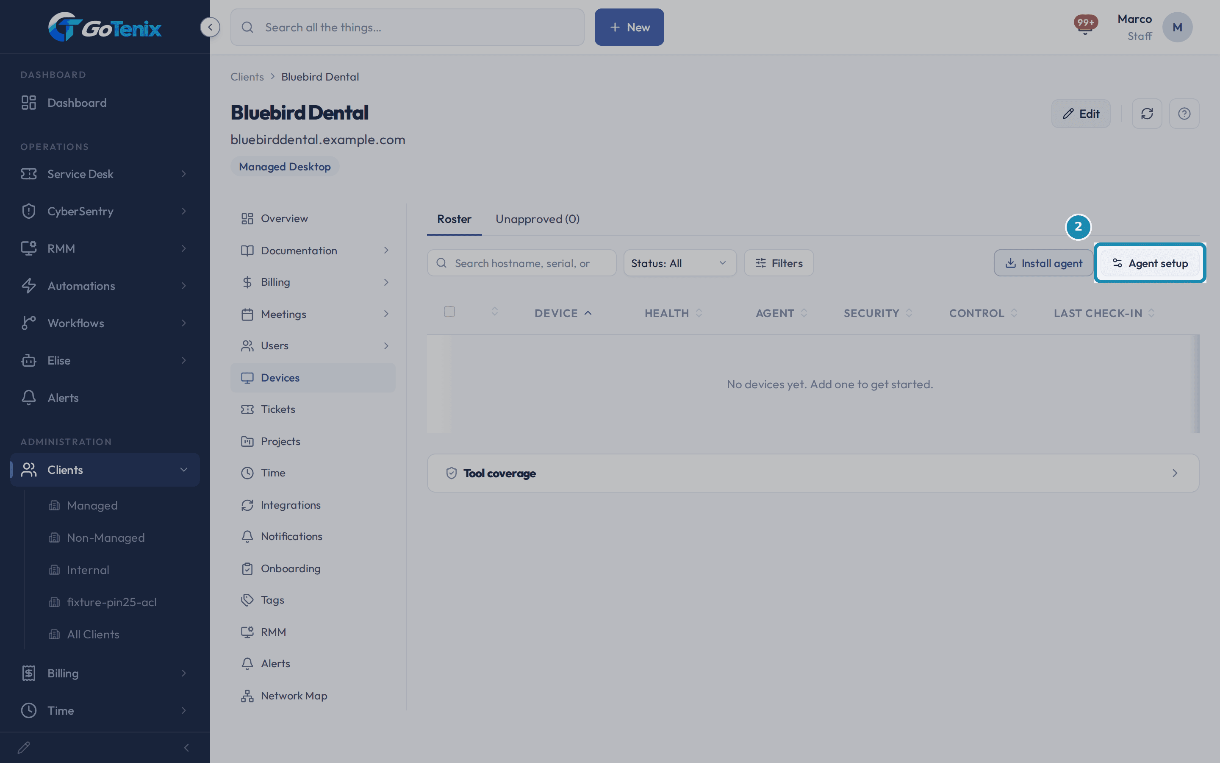This screenshot has width=1220, height=763.
Task: Open notifications bell showing 99+
Action: pyautogui.click(x=1085, y=24)
